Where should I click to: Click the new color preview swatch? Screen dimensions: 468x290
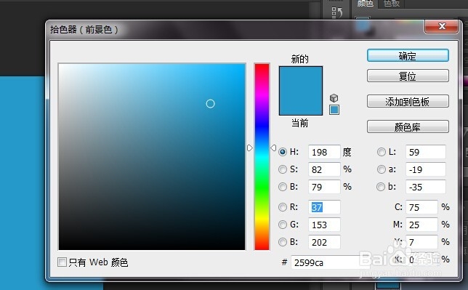[x=301, y=78]
